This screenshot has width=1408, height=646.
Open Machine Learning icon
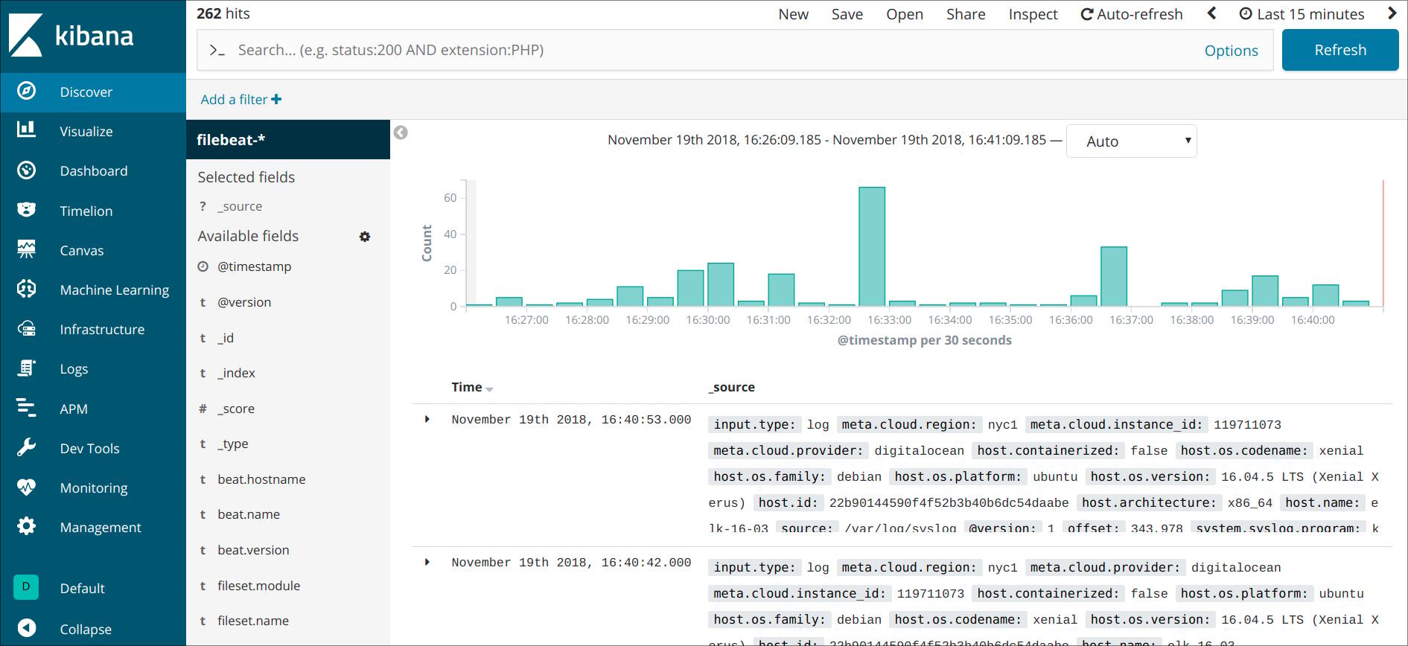click(x=26, y=289)
